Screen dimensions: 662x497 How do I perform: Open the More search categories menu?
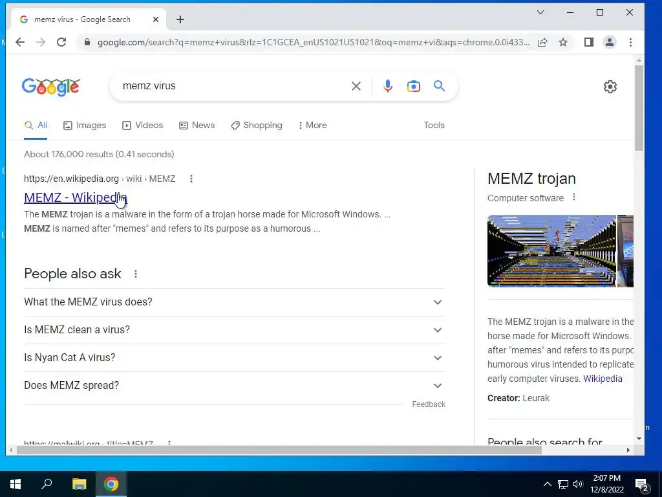point(312,125)
